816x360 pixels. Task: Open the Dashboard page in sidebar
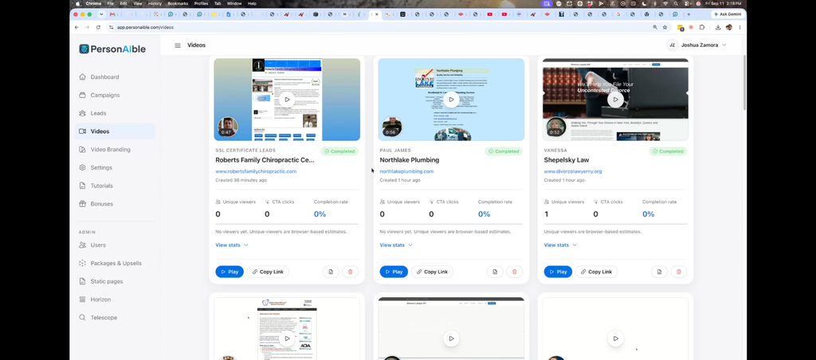tap(104, 77)
